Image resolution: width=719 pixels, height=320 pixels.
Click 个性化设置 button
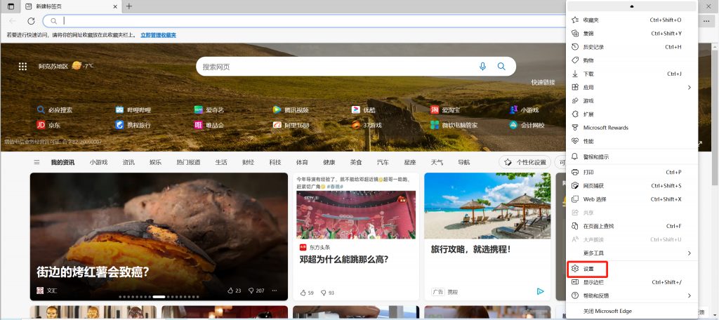525,162
